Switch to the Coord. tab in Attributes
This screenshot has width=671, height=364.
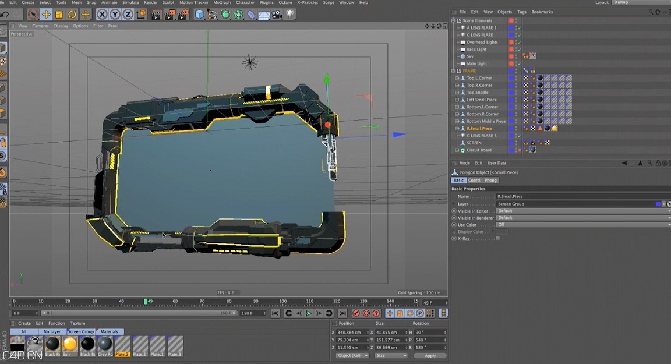coord(475,180)
